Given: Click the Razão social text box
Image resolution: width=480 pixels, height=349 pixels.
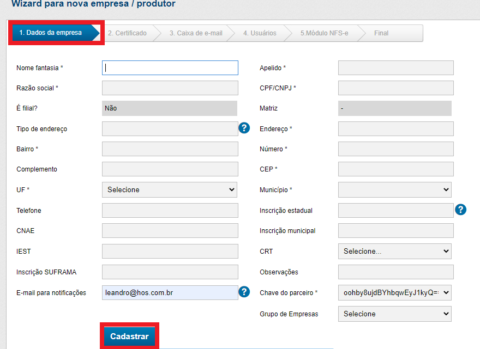Looking at the screenshot, I should click(170, 88).
